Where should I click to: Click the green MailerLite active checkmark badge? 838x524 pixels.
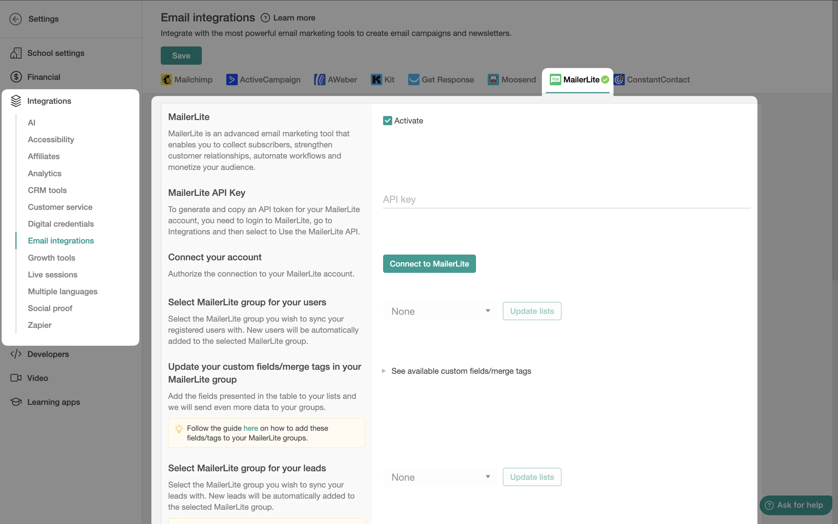point(605,80)
